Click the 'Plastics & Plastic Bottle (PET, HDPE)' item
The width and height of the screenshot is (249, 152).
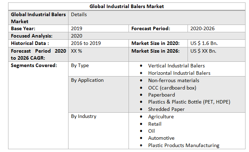tap(189, 102)
